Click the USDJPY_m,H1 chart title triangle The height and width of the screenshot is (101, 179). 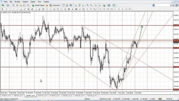pyautogui.click(x=1, y=12)
